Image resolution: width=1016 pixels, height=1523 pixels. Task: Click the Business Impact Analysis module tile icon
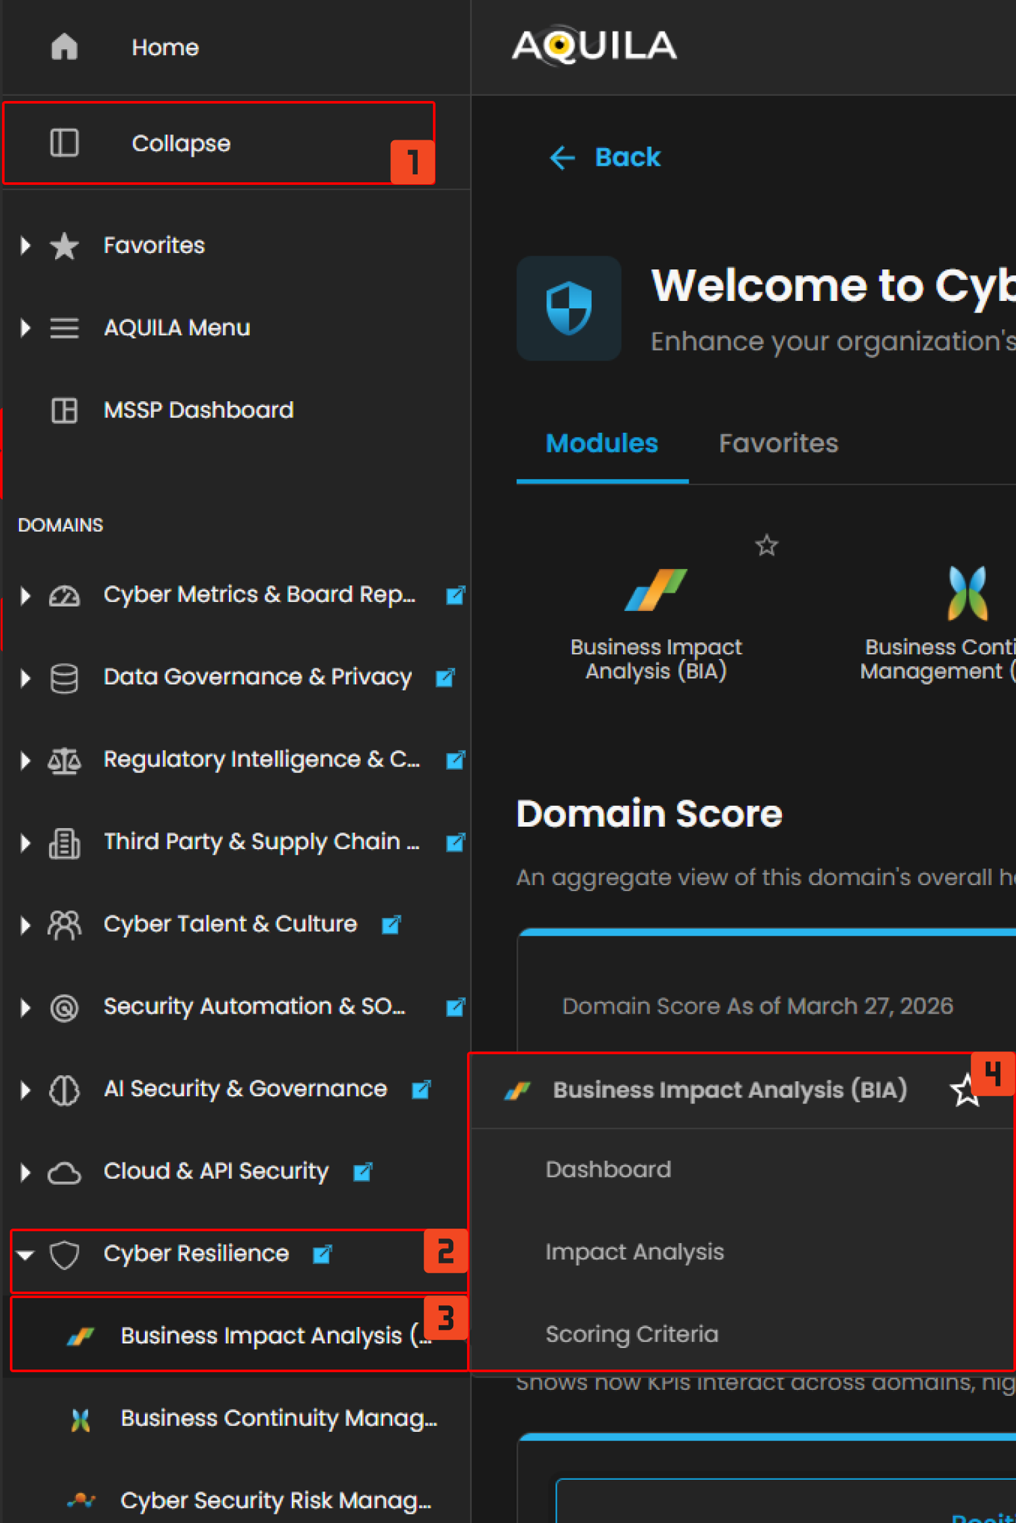point(655,590)
